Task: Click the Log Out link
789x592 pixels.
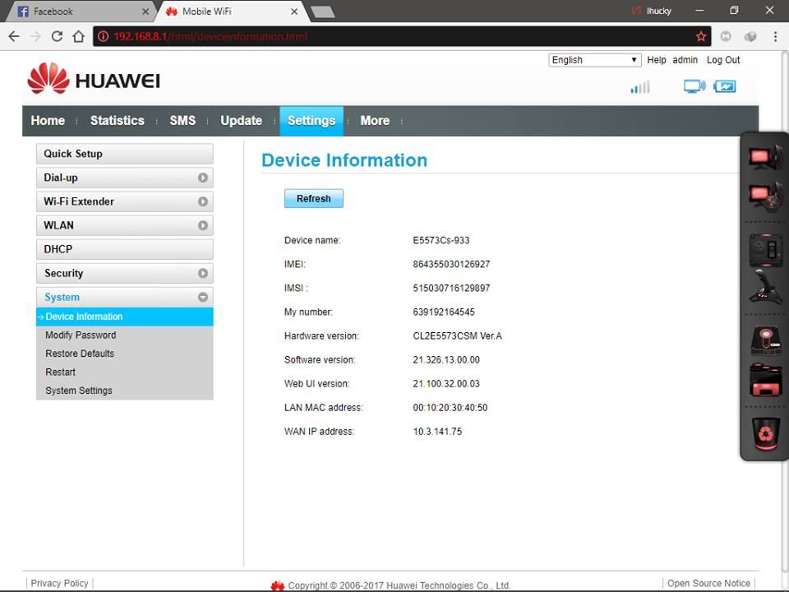Action: pyautogui.click(x=723, y=60)
